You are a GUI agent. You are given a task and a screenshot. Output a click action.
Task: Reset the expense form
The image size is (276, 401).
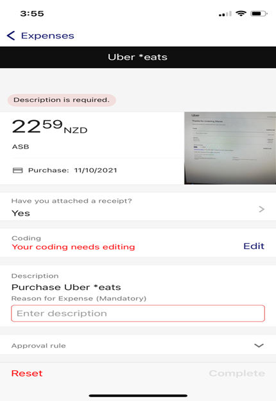[x=27, y=373]
